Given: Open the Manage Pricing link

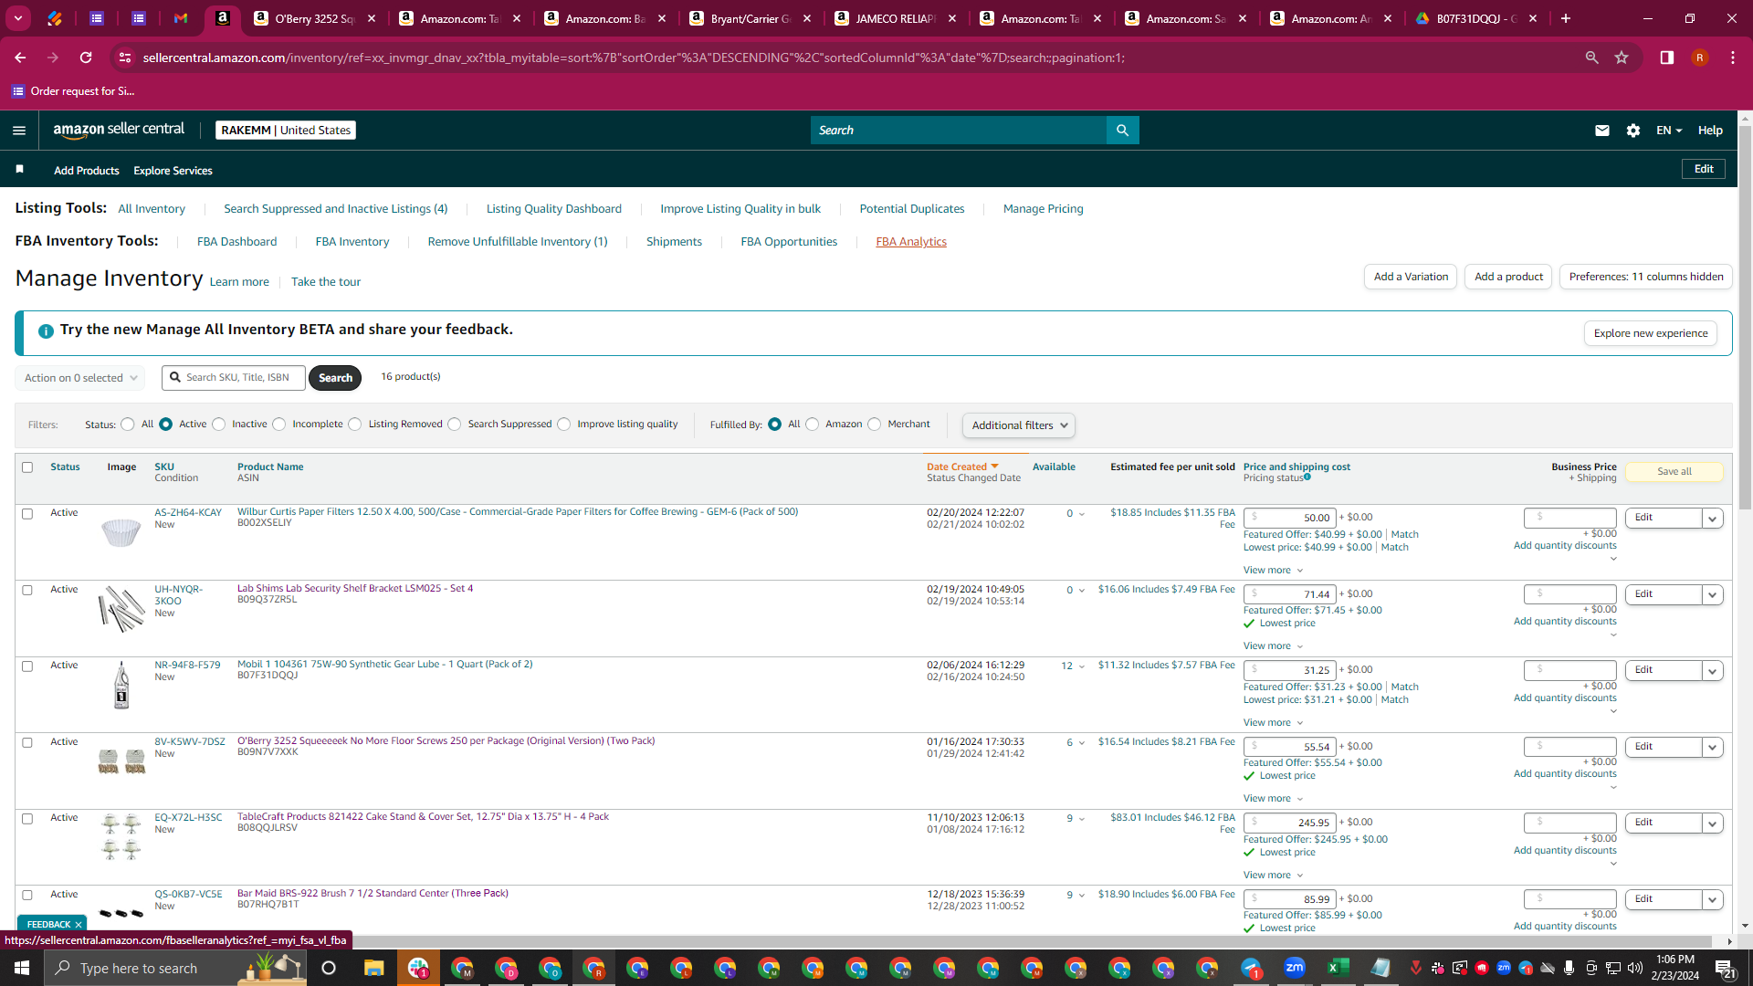Looking at the screenshot, I should click(1044, 209).
